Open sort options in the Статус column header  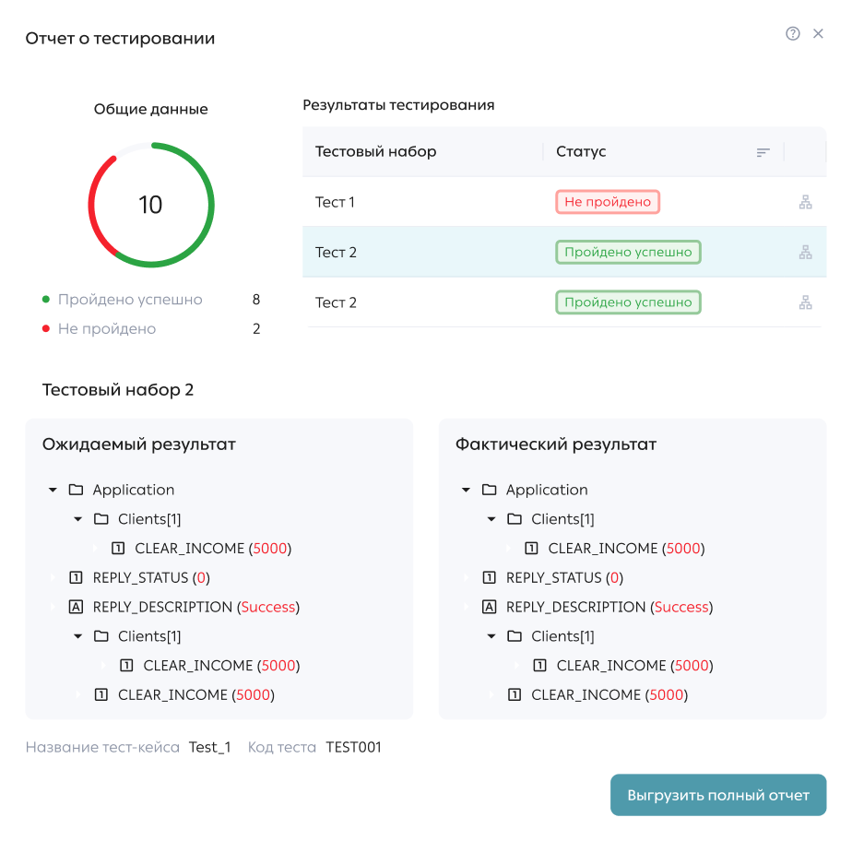coord(763,151)
